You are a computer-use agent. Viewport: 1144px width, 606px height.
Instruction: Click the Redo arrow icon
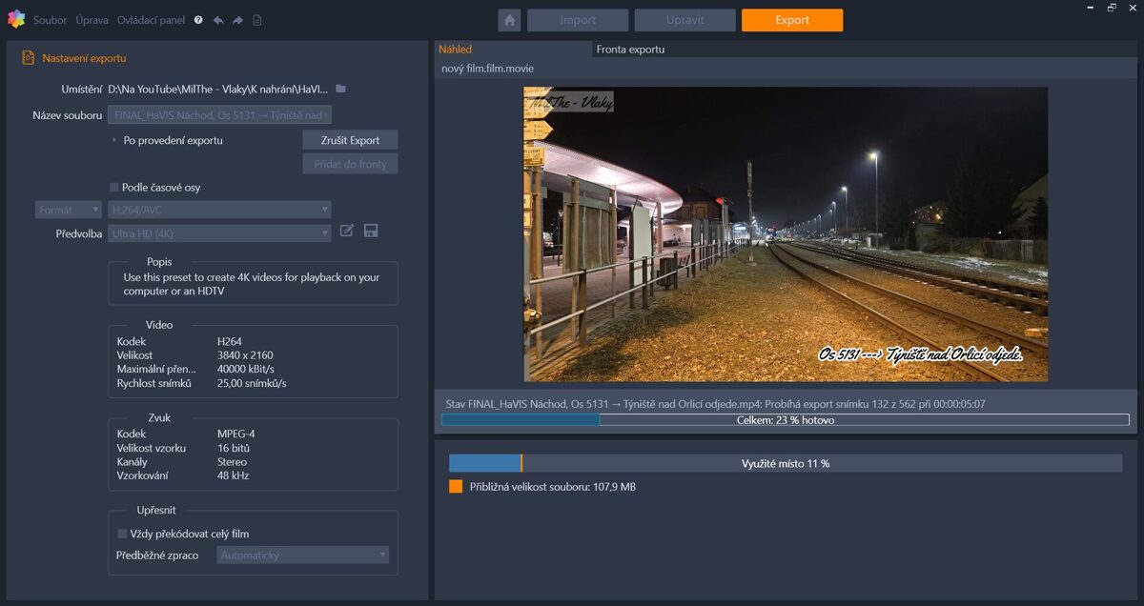tap(237, 19)
